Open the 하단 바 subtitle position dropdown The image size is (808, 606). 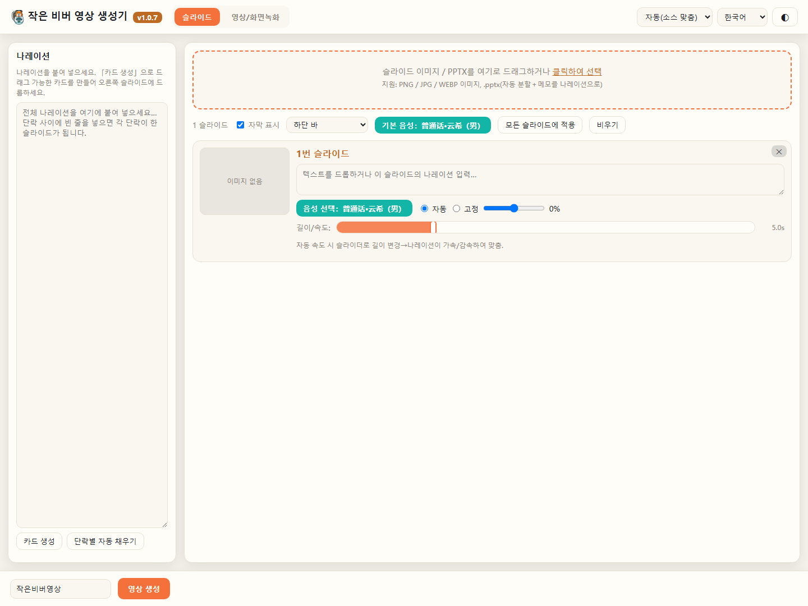(x=327, y=125)
